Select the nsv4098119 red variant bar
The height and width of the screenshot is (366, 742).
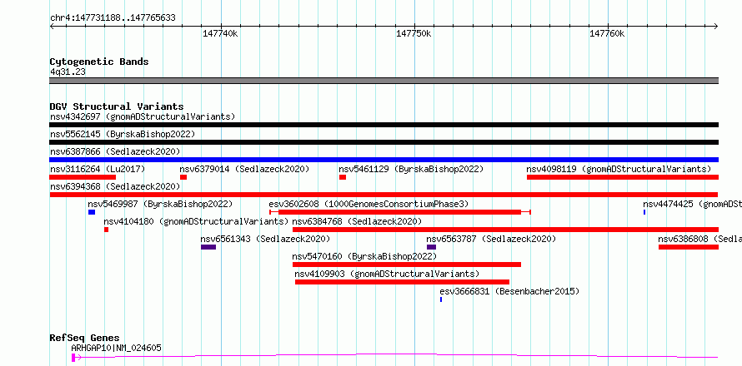(623, 177)
